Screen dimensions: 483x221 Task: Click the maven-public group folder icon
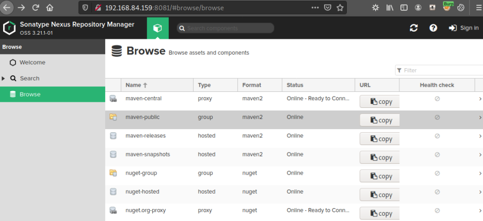pyautogui.click(x=113, y=117)
